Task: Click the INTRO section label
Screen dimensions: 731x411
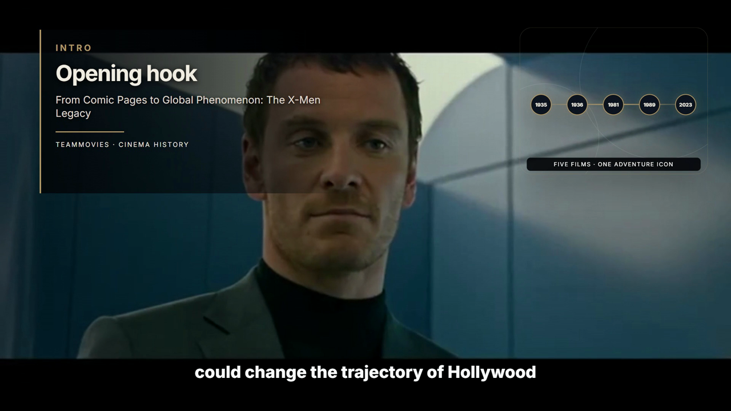Action: [74, 48]
